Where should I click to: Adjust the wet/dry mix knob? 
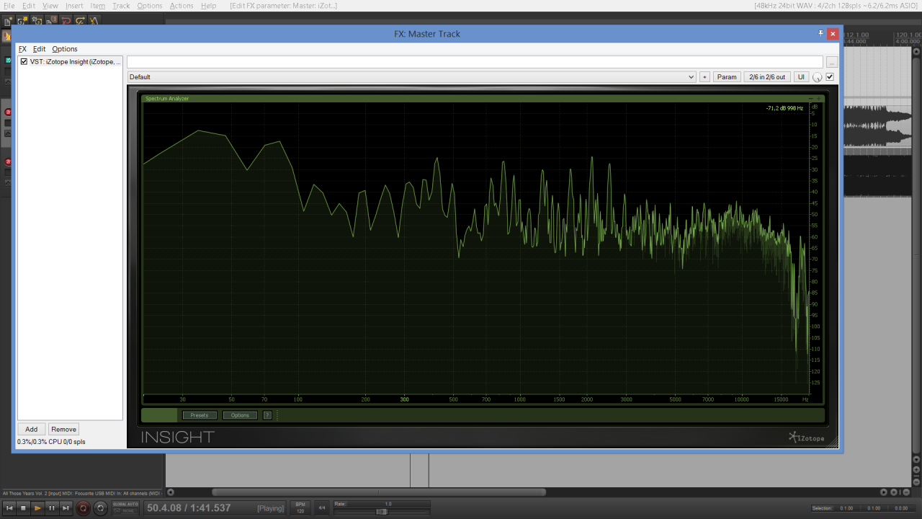(x=817, y=77)
